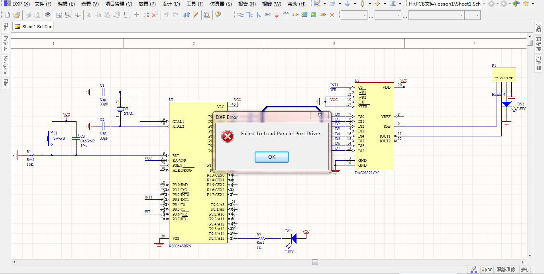The image size is (544, 274).
Task: Click the favorites star icon
Action: click(526, 4)
